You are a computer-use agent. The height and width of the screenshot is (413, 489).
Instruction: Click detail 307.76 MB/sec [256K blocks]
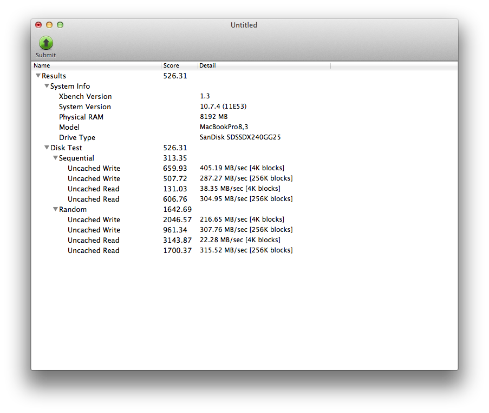246,230
